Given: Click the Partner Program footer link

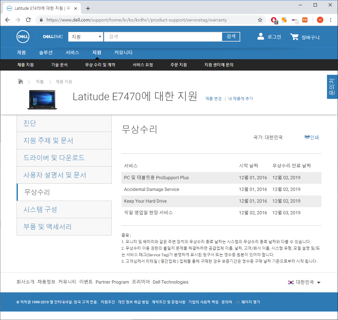Looking at the screenshot, I should (x=112, y=282).
